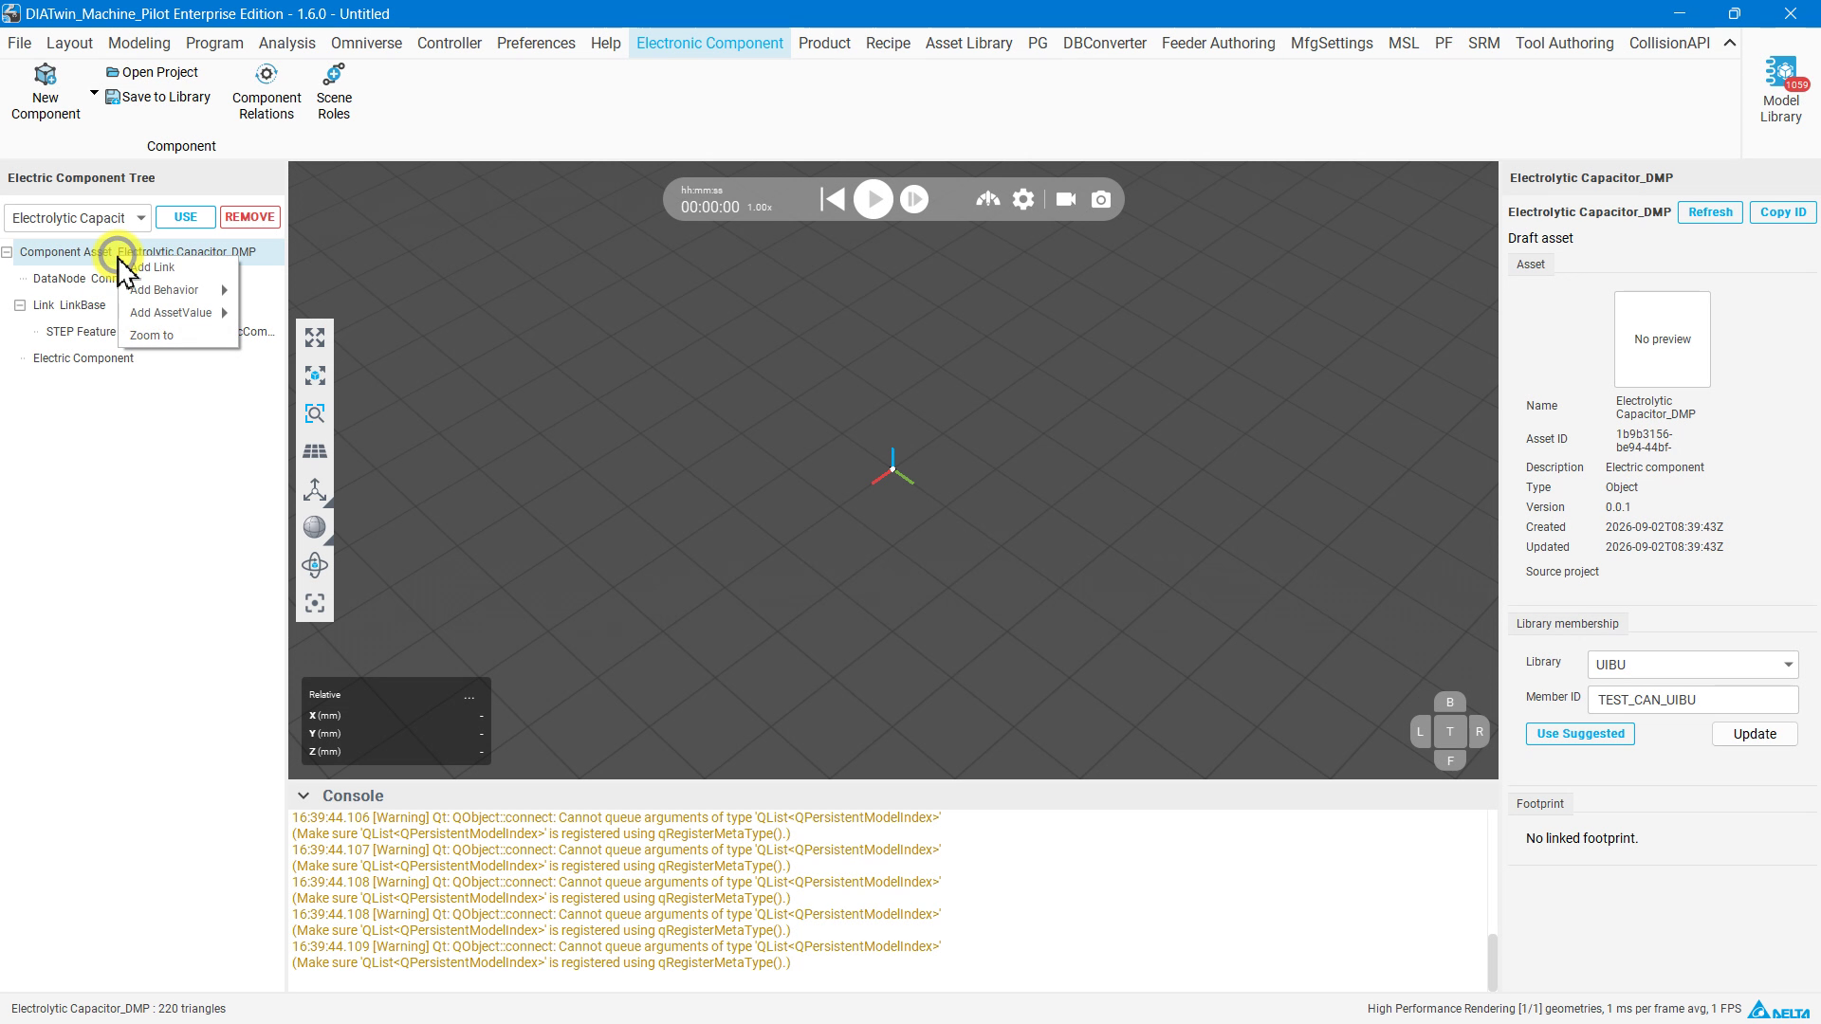This screenshot has height=1024, width=1821.
Task: Open the New Component dropdown arrow
Action: [x=94, y=93]
